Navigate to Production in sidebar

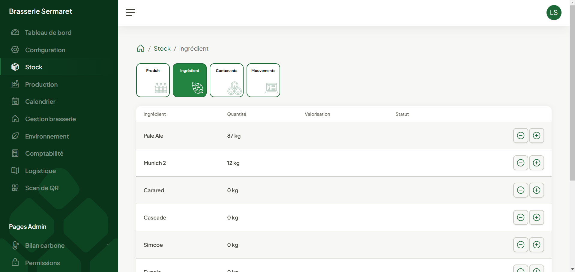click(x=41, y=85)
